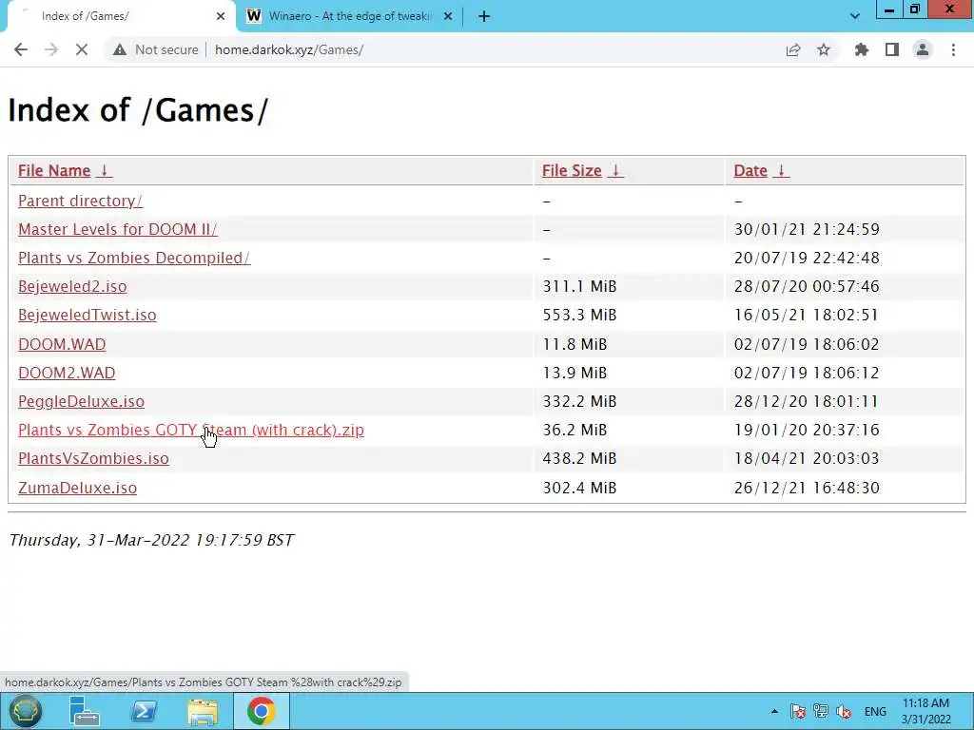The image size is (974, 730).
Task: Download PlantsVsZombies.iso
Action: pyautogui.click(x=93, y=458)
